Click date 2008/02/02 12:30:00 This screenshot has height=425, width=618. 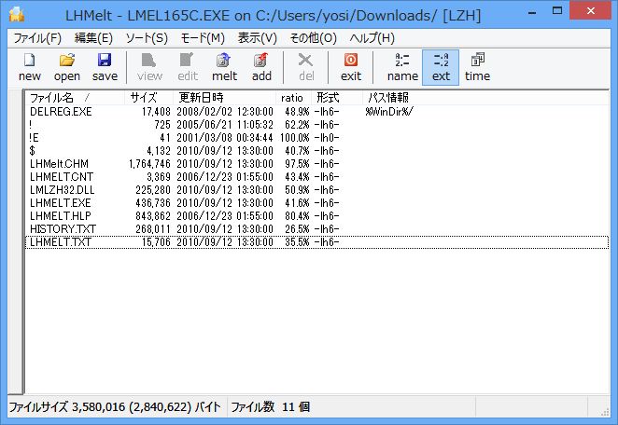click(x=225, y=112)
